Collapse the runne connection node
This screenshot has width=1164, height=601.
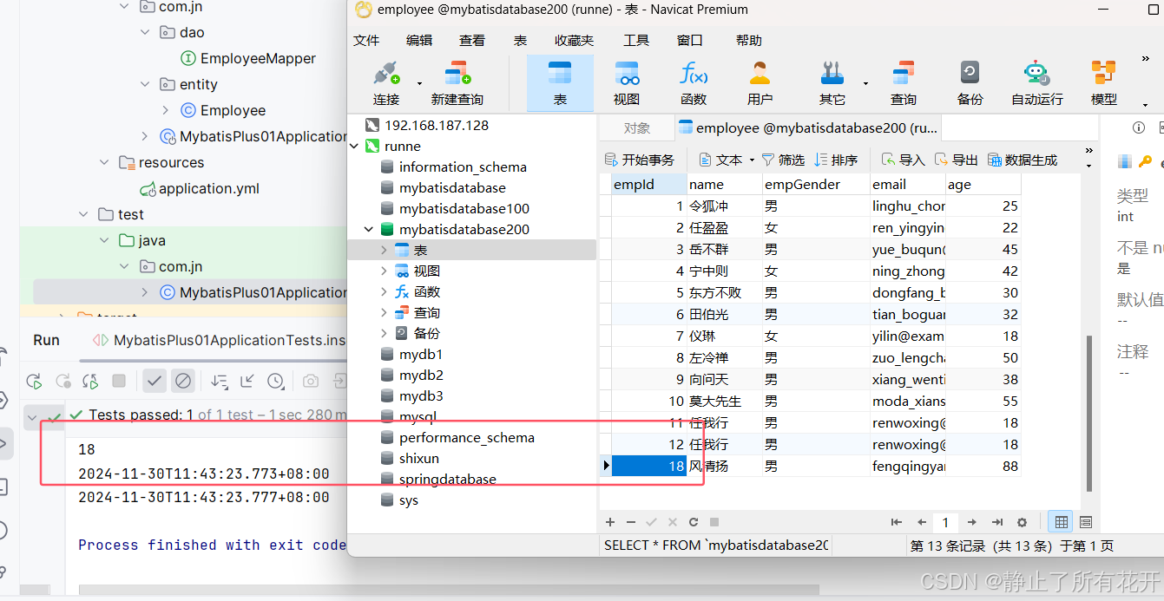pos(354,147)
